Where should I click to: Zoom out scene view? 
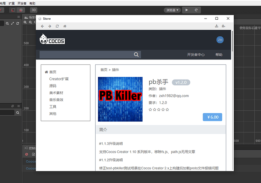(x=30, y=22)
